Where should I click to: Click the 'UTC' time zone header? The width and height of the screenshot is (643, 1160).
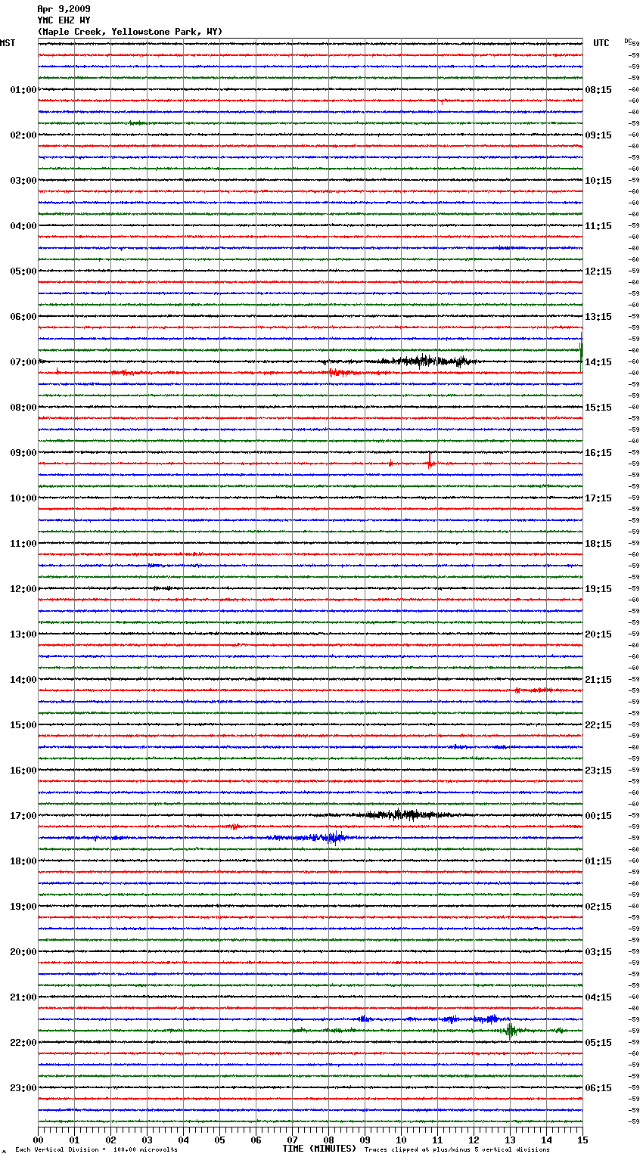(x=601, y=43)
